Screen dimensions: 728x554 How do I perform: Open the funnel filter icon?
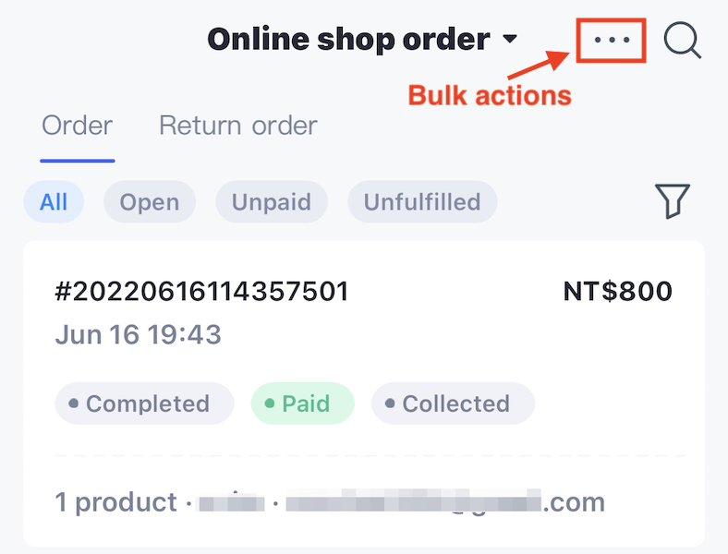673,200
